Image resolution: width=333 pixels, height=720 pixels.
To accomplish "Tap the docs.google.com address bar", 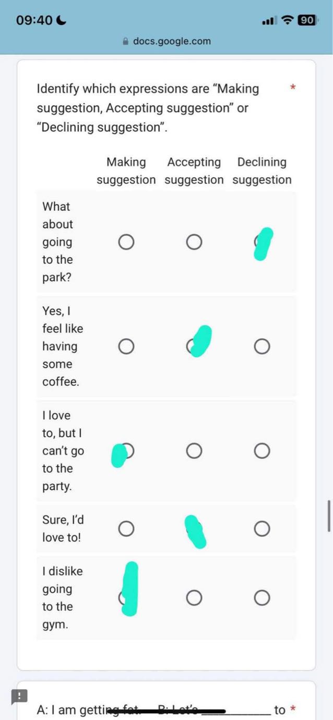I will (x=172, y=41).
